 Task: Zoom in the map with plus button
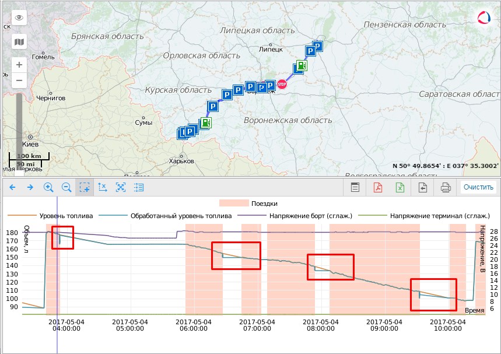click(x=19, y=65)
